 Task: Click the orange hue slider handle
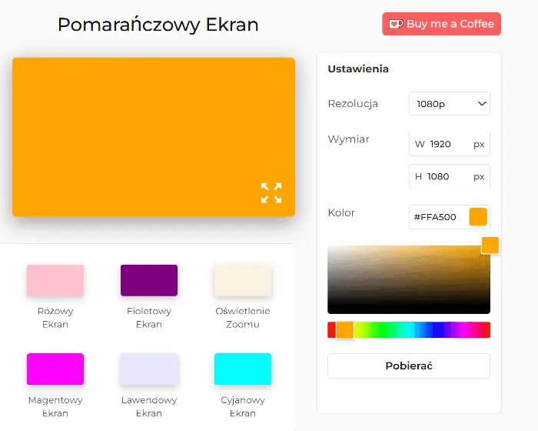pyautogui.click(x=344, y=330)
